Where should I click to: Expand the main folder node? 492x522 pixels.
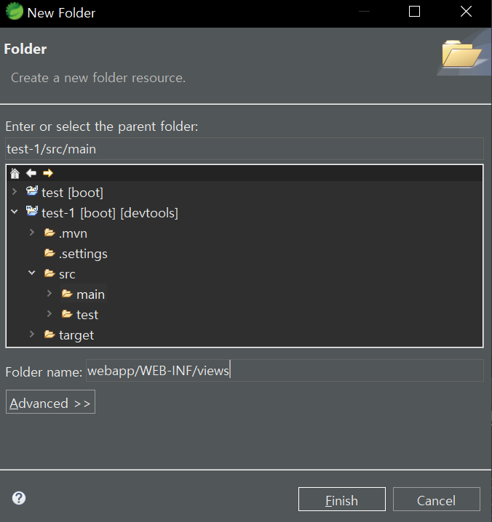coord(49,294)
